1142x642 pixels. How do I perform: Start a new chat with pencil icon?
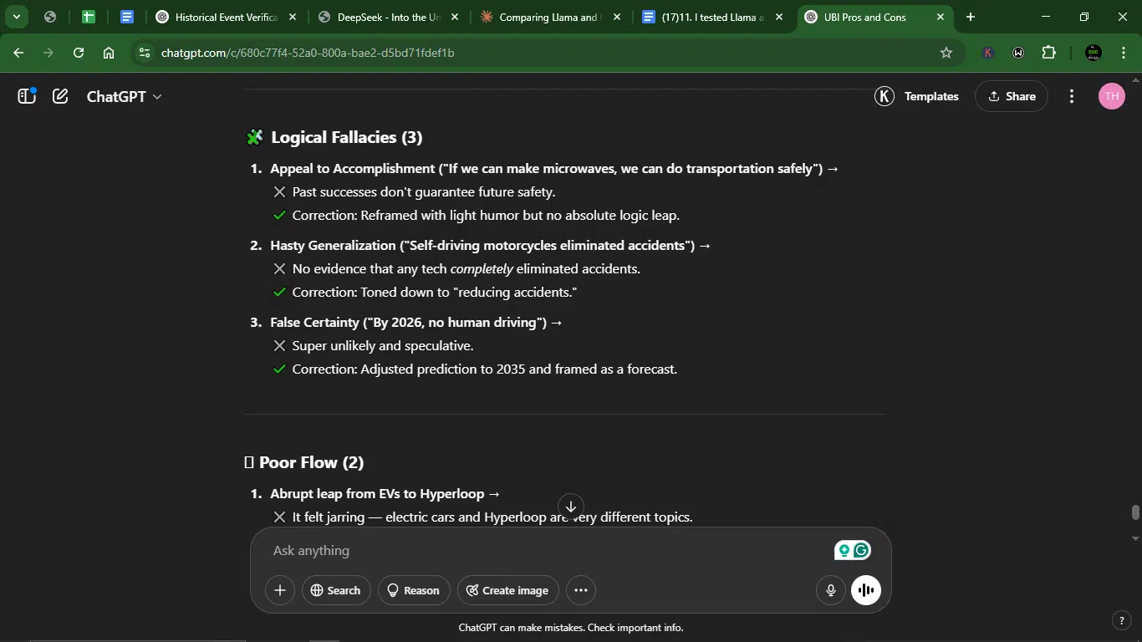pyautogui.click(x=60, y=96)
